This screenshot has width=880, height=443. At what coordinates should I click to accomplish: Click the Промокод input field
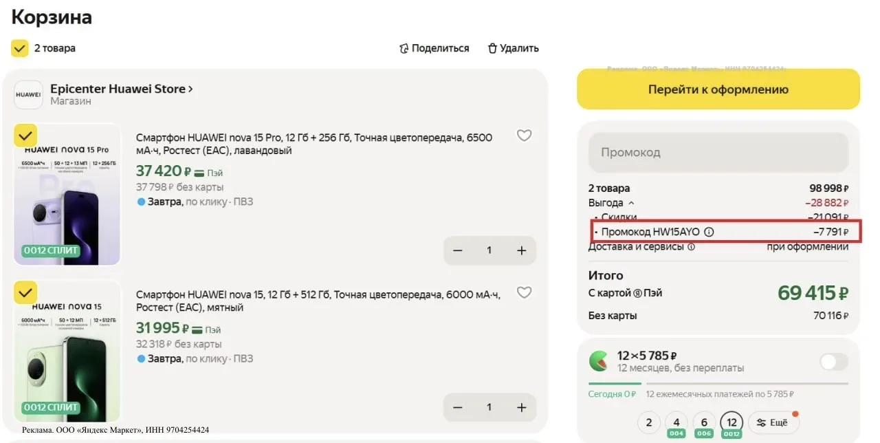click(x=718, y=152)
